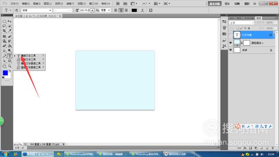Open the 滤镜(T) menu

click(x=70, y=3)
